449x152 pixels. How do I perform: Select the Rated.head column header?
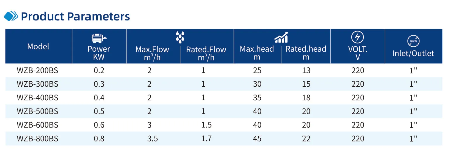(306, 53)
